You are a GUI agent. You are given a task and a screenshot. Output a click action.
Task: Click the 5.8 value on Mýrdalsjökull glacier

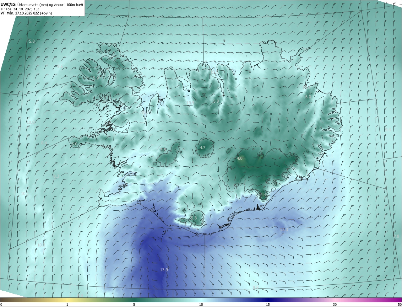[x=194, y=218]
